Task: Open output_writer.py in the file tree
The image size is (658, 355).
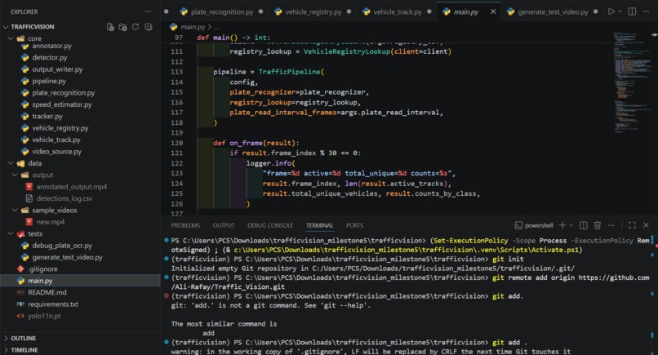Action: point(57,69)
